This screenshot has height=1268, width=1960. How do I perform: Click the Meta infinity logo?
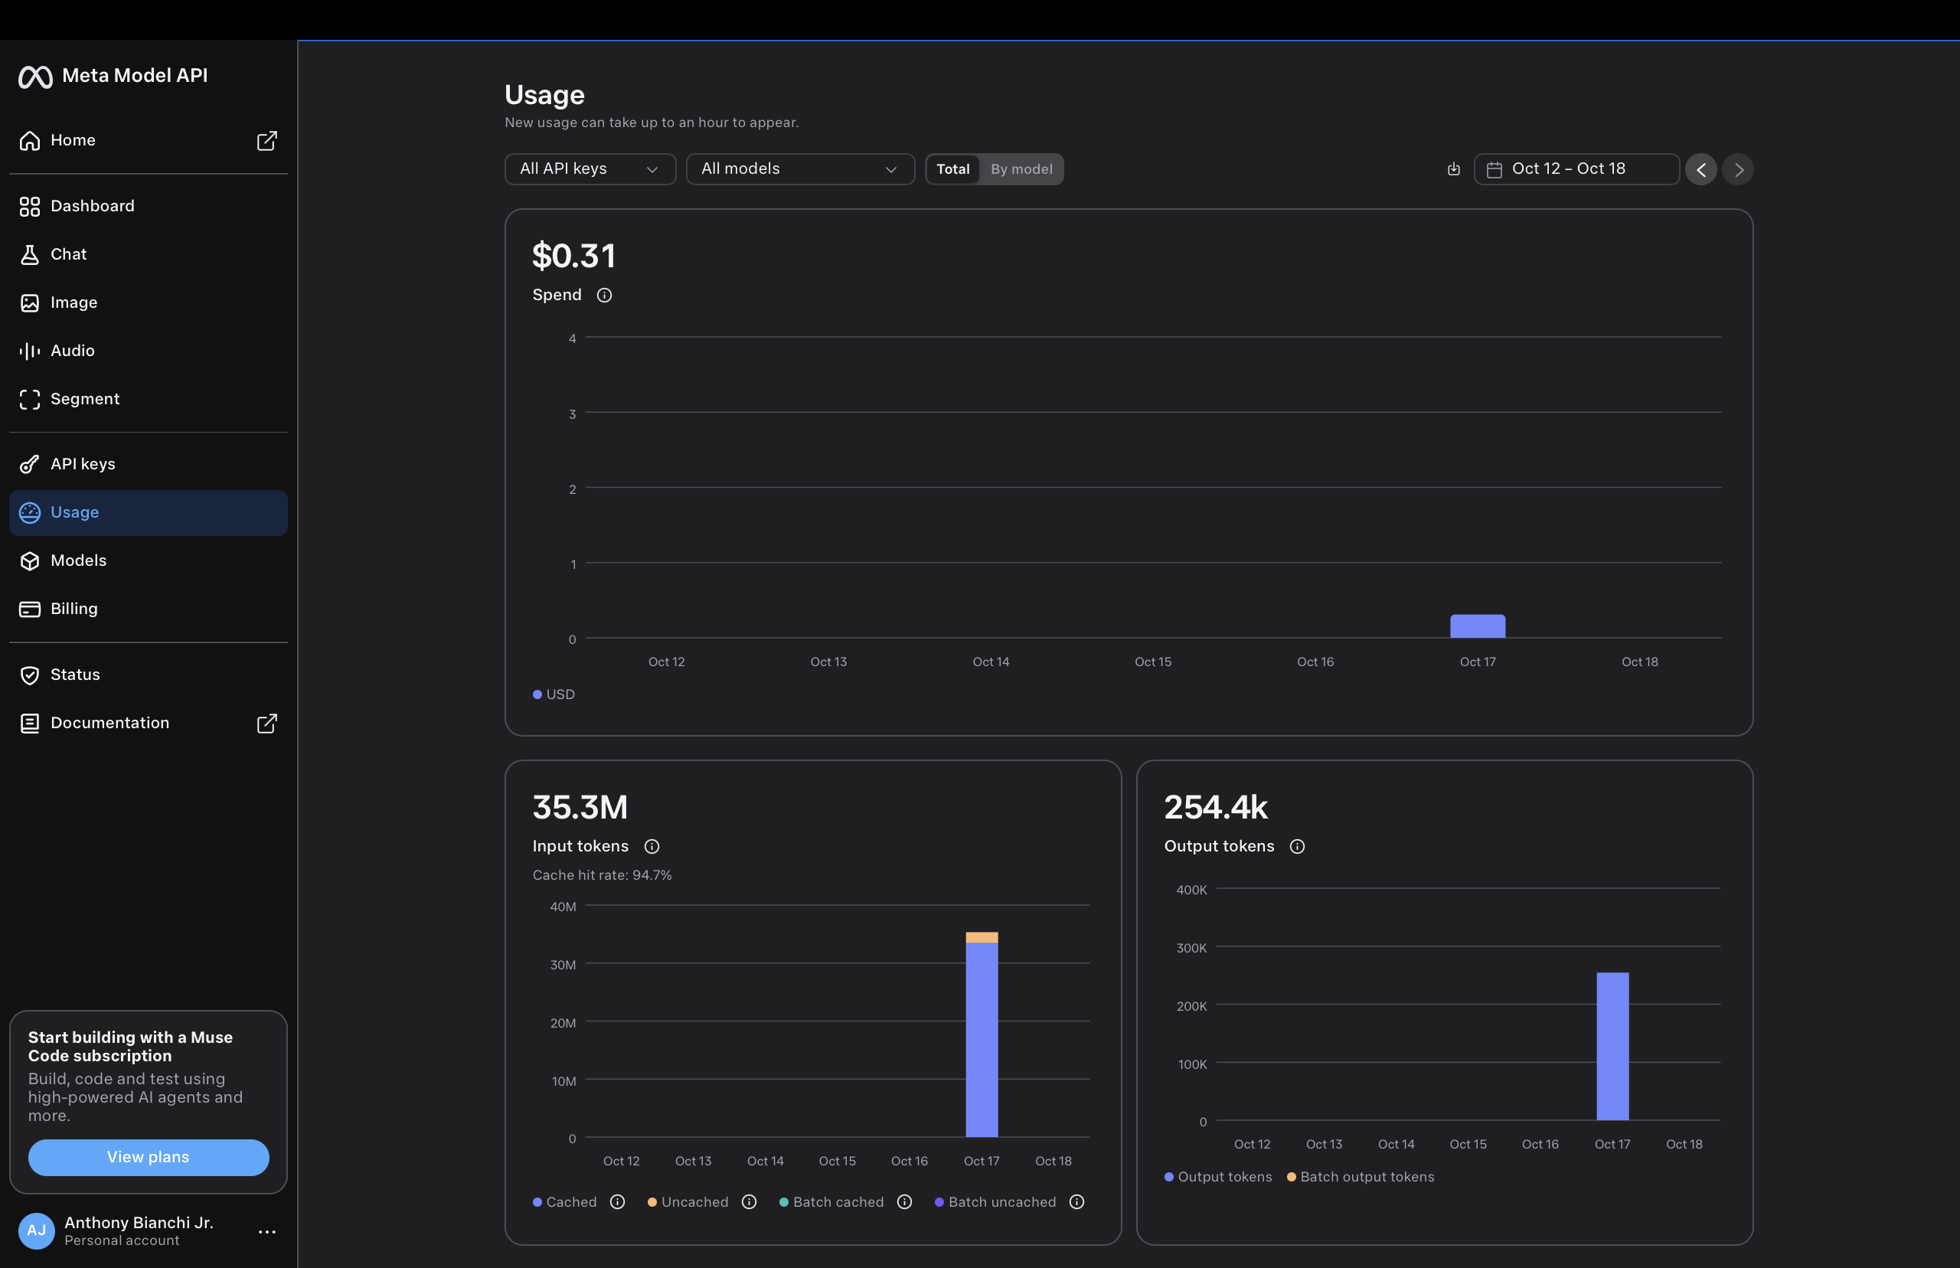point(35,77)
